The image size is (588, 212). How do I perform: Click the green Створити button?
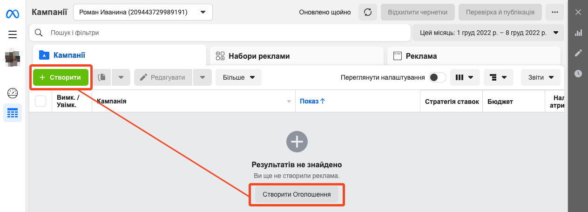click(x=61, y=77)
